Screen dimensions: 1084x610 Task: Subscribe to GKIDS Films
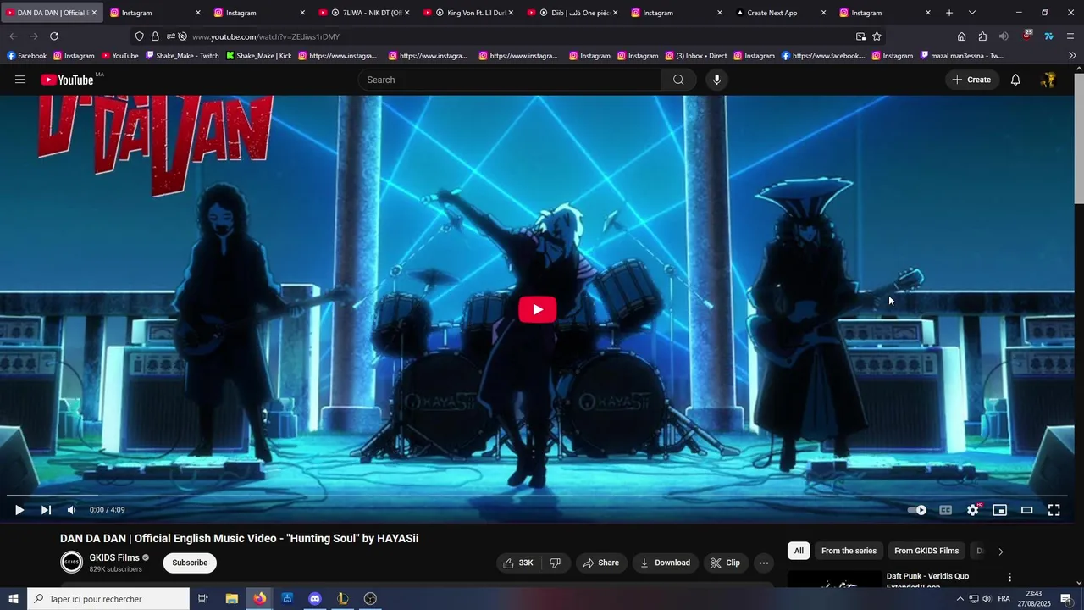[190, 563]
